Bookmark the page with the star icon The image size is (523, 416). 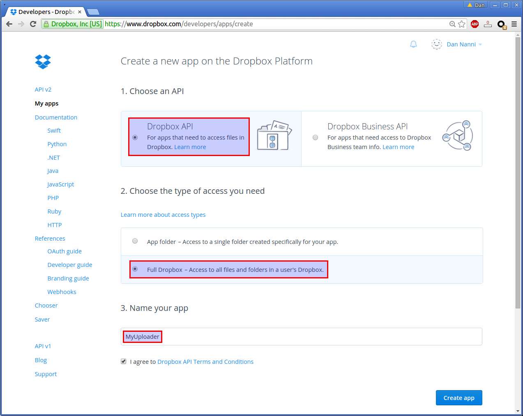click(x=462, y=24)
